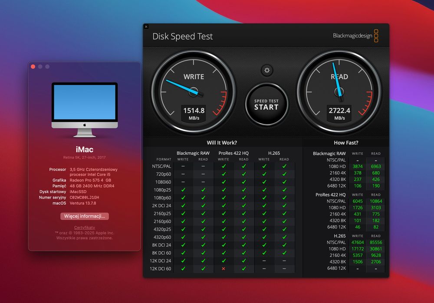Close the About This Mac window

click(33, 67)
